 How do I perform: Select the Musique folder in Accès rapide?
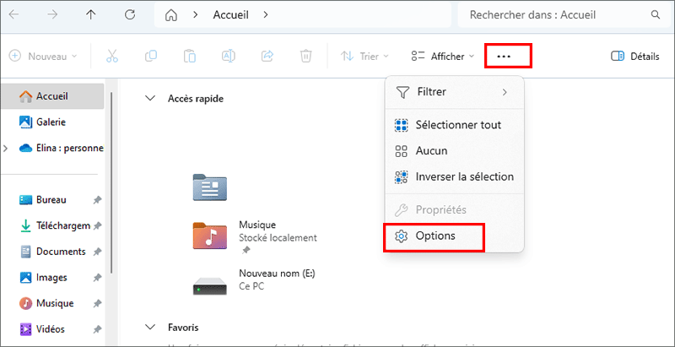pos(255,236)
